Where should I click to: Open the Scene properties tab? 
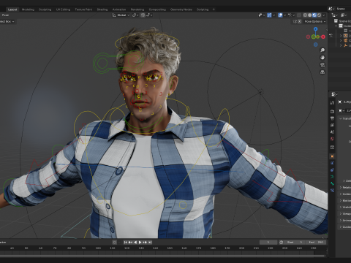click(332, 132)
